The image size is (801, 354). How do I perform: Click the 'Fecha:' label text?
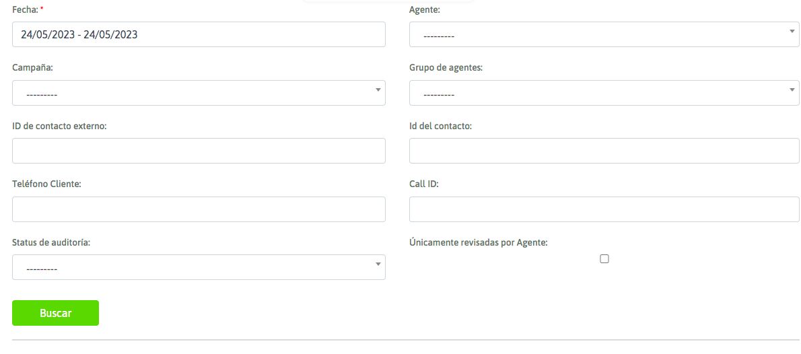click(x=24, y=9)
